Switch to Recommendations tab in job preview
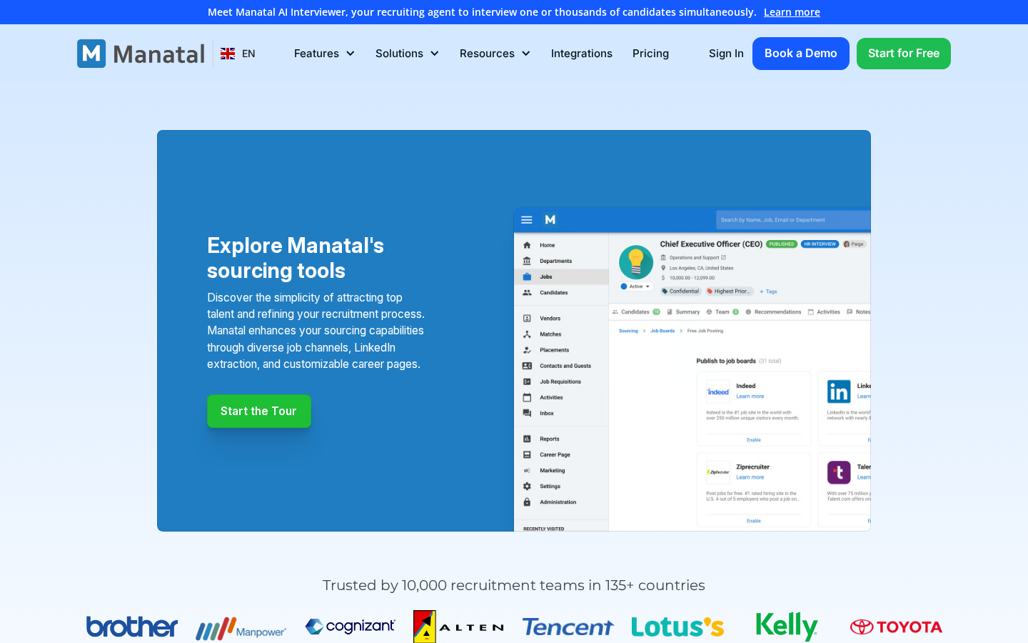Screen dimensions: 1028x643 point(773,312)
